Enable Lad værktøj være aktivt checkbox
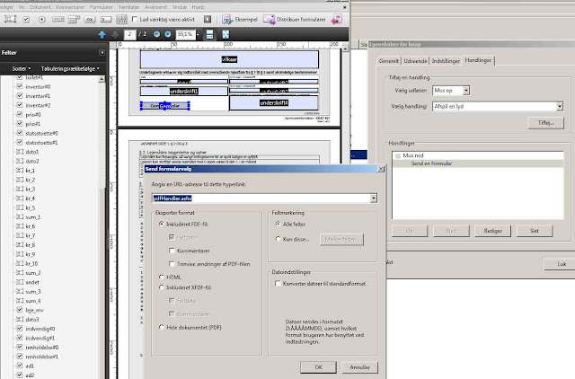 [135, 19]
